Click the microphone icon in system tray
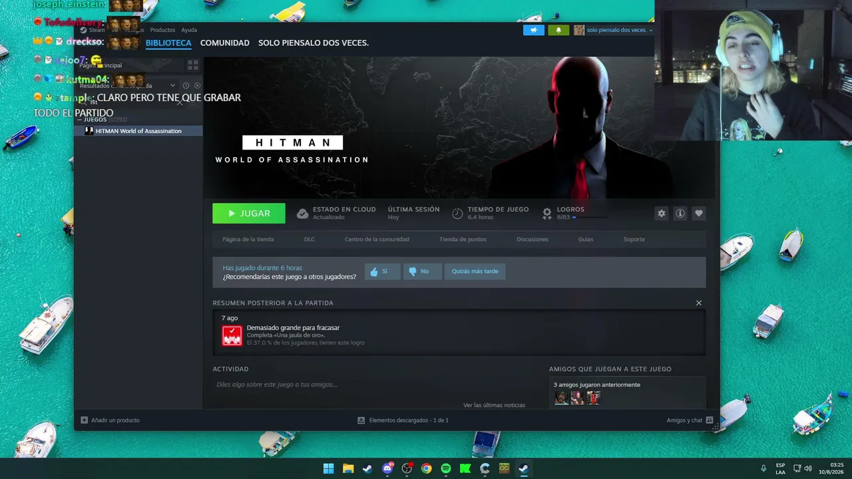Screen dimensions: 852x479 tap(763, 468)
